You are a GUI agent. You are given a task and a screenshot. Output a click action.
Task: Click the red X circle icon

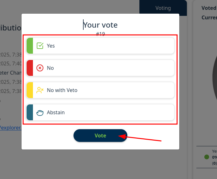click(x=40, y=68)
